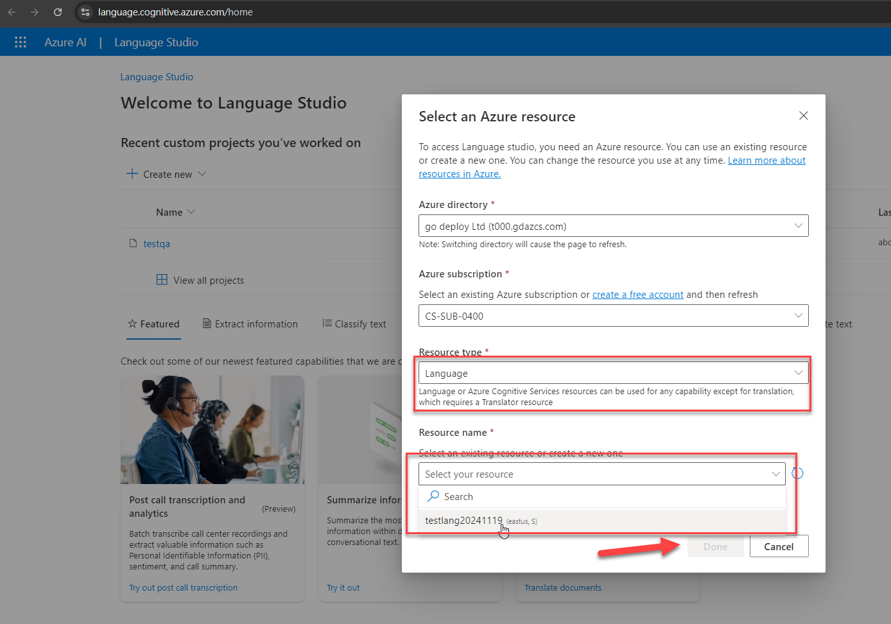Sort by the Name column header
This screenshot has height=624, width=891.
(175, 212)
